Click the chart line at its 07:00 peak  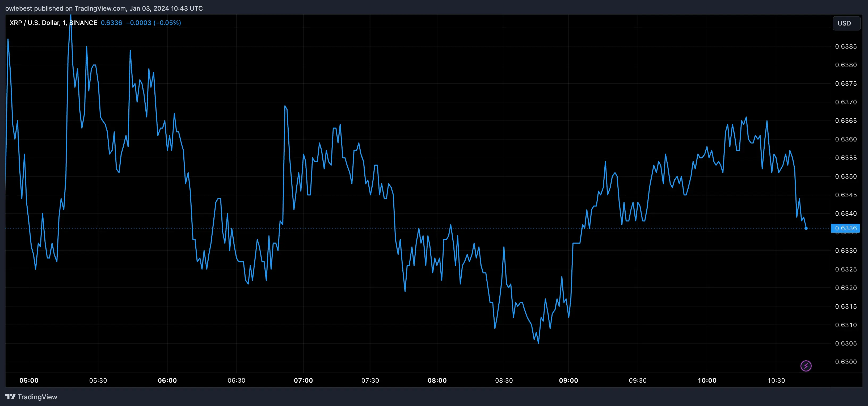coord(285,106)
